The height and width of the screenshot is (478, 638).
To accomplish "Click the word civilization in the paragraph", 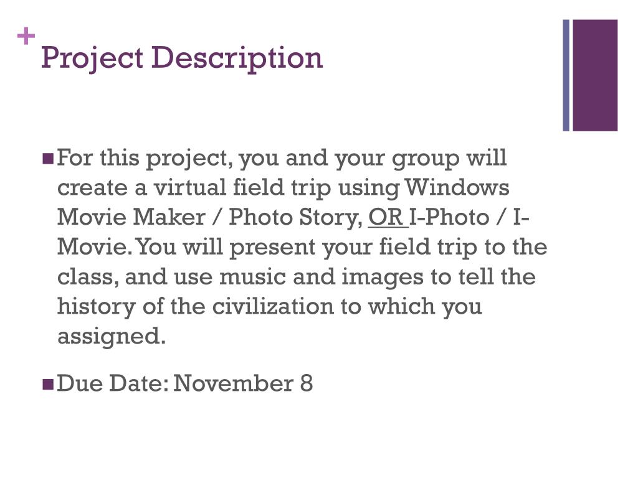I will (273, 306).
